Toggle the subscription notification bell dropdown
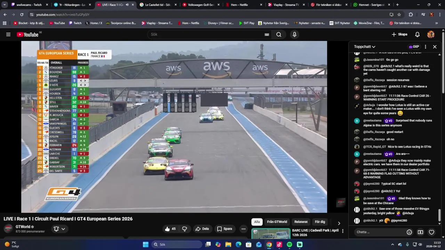 [59, 229]
